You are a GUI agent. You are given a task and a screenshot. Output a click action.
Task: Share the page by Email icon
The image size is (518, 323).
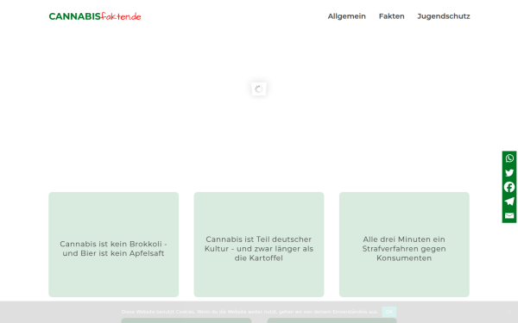coord(509,215)
